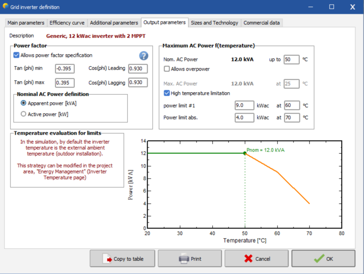Viewport: 364px width, 274px height.
Task: Show the Commercial data tab
Action: 261,23
